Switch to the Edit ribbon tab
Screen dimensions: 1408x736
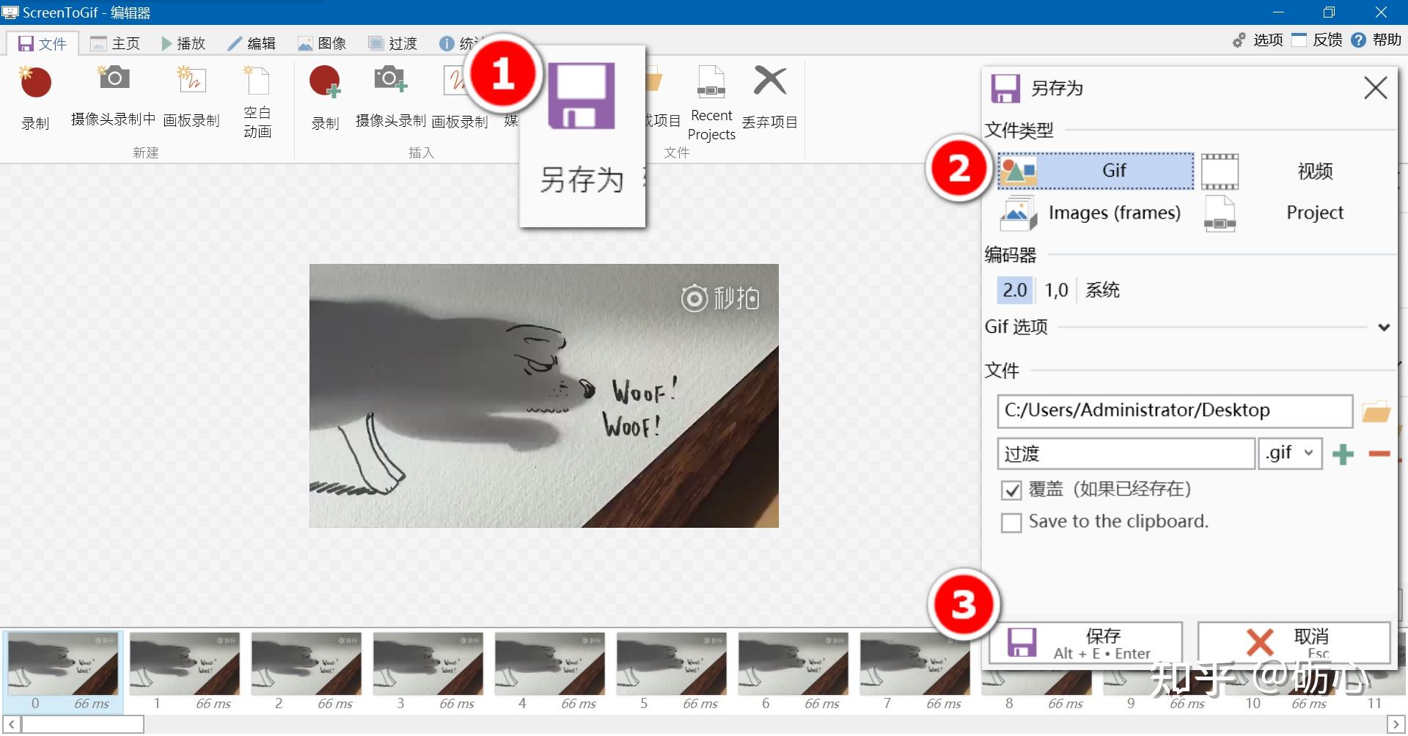coord(252,43)
